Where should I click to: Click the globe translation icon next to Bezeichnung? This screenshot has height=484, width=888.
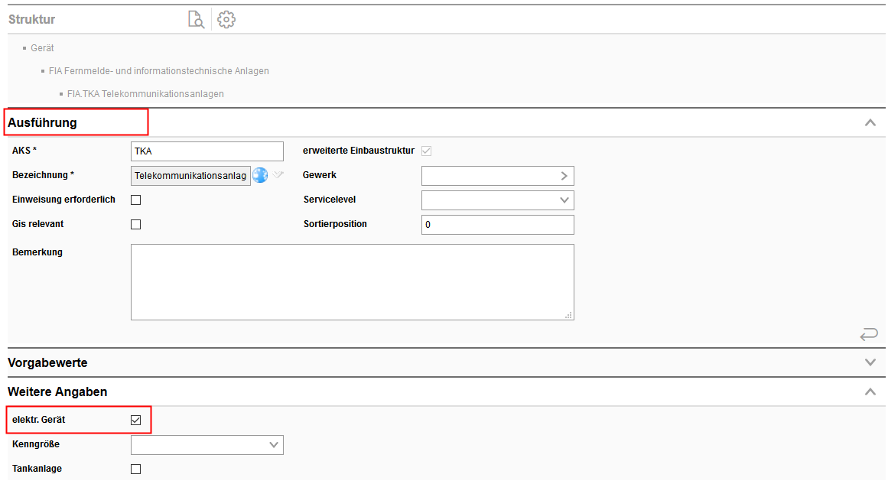click(x=260, y=175)
